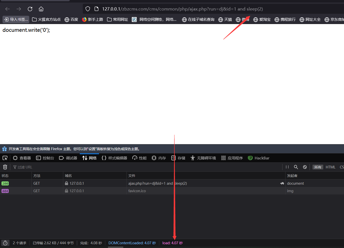Open the network search magnifier
Screen dimensions: 344x248
[296, 167]
